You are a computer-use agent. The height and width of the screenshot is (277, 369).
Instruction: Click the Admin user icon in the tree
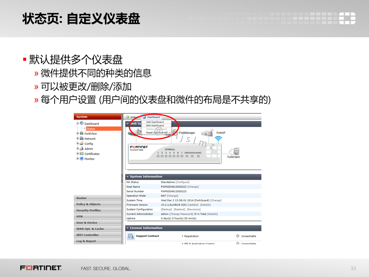pos(81,149)
